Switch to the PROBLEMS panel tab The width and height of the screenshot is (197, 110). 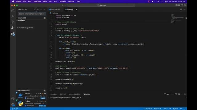click(x=53, y=94)
